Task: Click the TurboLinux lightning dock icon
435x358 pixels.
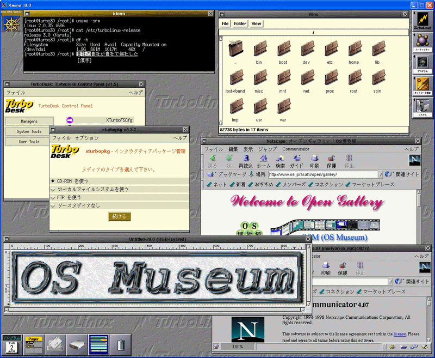Action: pos(422,21)
